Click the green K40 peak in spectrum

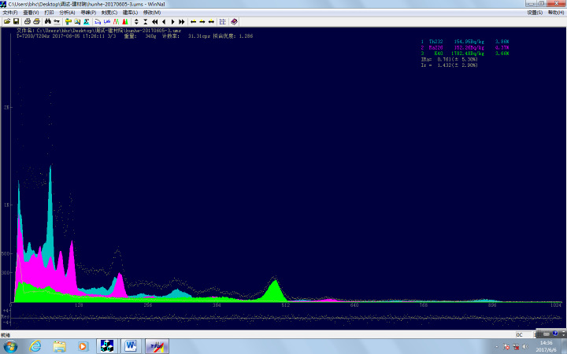275,289
